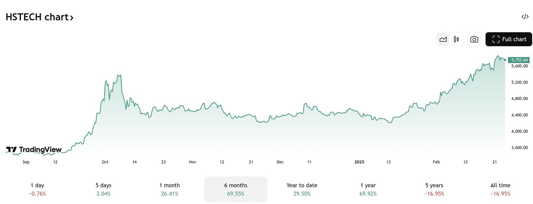Select the All time range tab

(500, 189)
